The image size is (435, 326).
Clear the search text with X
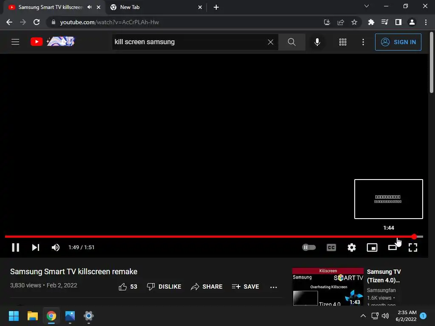[271, 42]
